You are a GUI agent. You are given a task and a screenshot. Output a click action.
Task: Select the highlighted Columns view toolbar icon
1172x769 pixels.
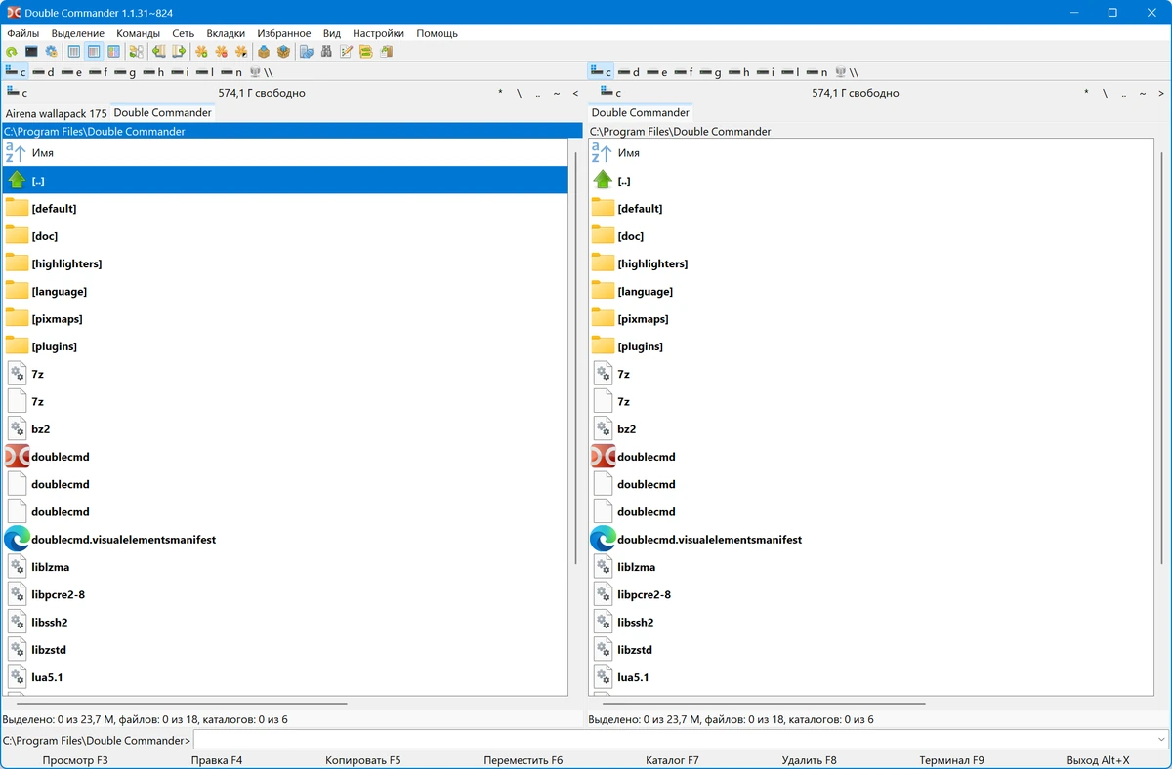click(94, 52)
